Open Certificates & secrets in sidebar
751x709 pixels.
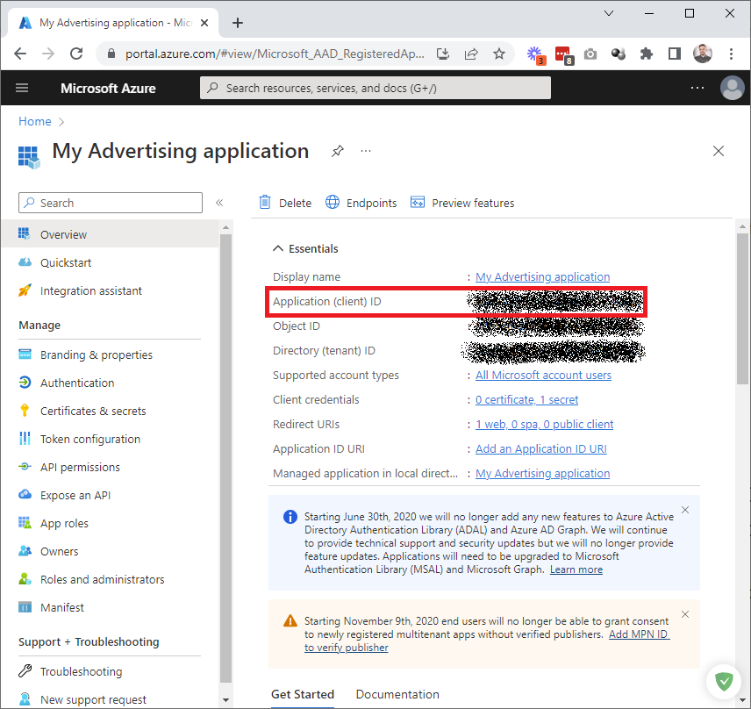93,411
